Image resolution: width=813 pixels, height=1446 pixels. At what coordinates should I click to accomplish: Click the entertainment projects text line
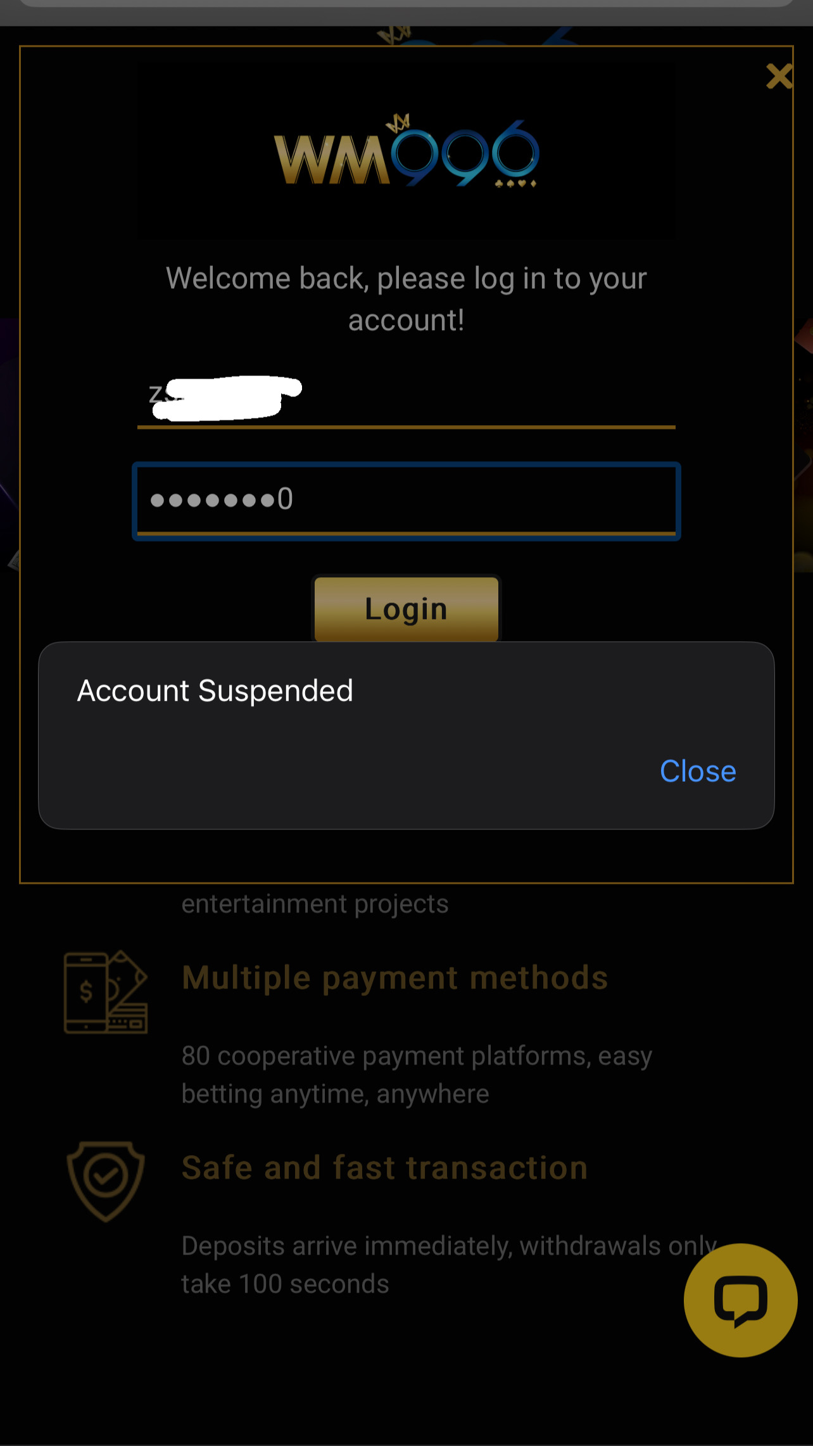(315, 904)
